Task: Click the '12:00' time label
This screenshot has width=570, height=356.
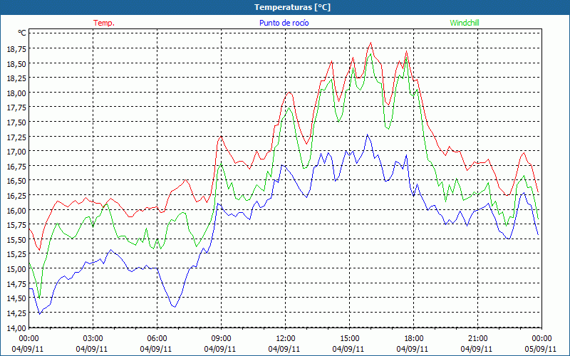Action: coord(286,339)
